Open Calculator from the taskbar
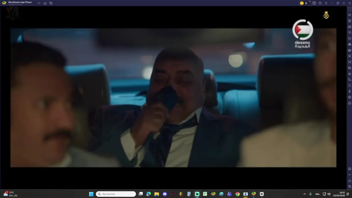This screenshot has height=198, width=352. [x=189, y=194]
